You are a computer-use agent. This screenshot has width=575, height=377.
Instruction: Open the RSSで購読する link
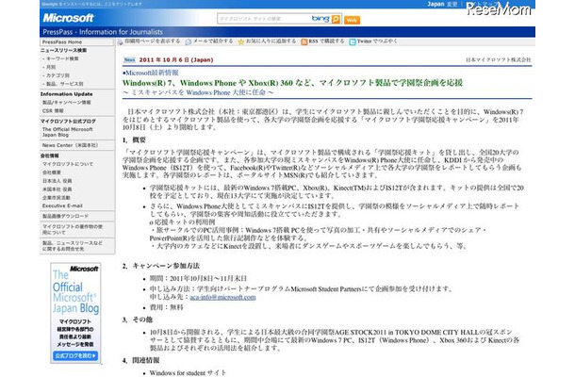pos(326,41)
